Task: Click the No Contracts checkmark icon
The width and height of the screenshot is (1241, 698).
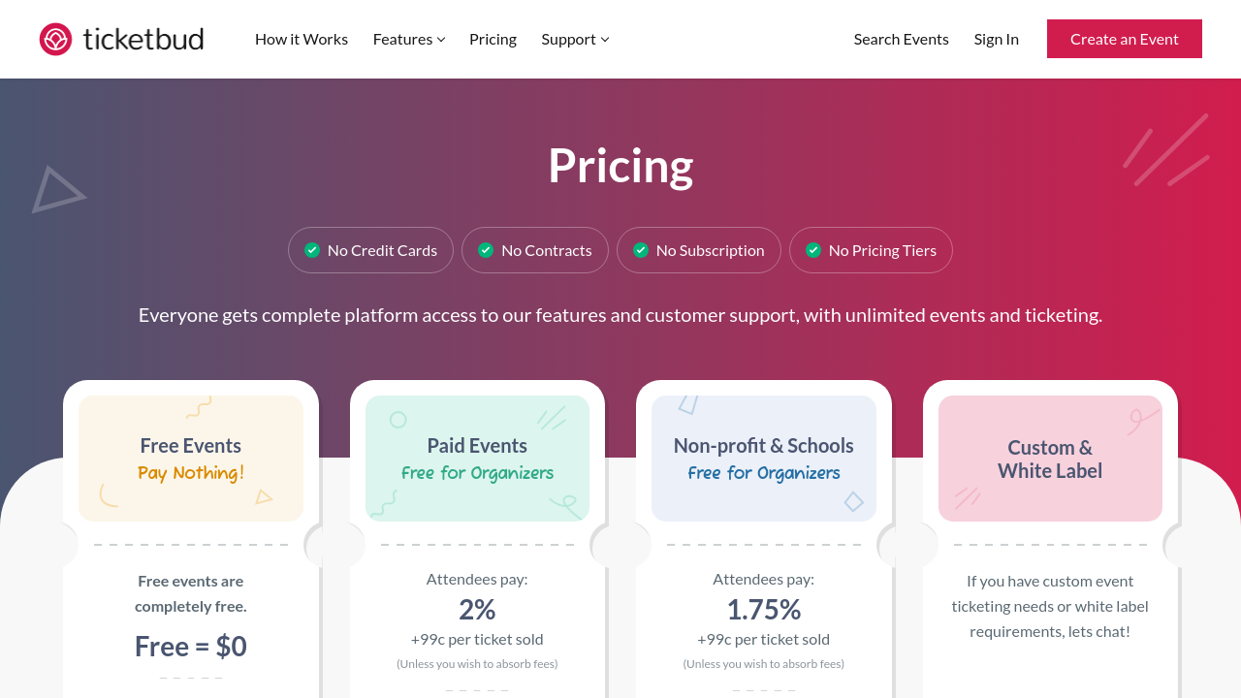Action: pyautogui.click(x=486, y=250)
